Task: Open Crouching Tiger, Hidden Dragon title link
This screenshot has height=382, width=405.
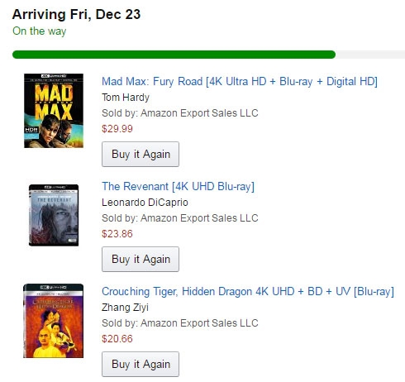Action: point(248,292)
